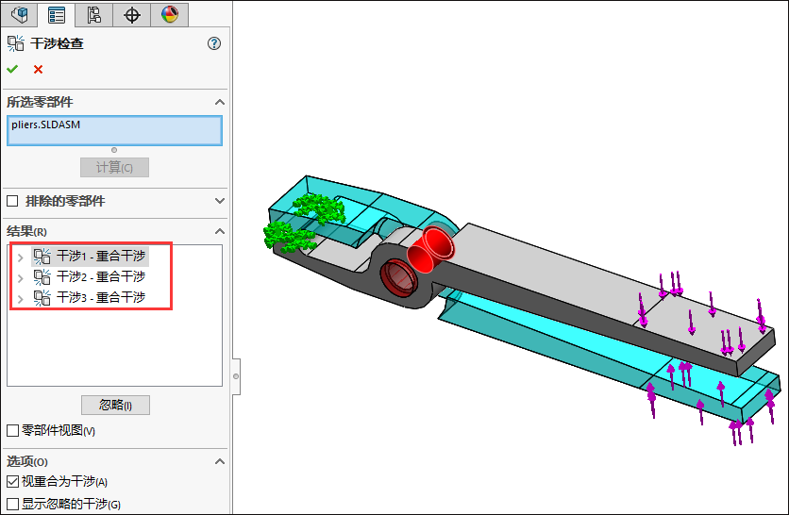This screenshot has width=789, height=515.
Task: Cancel with the red X
Action: click(39, 70)
